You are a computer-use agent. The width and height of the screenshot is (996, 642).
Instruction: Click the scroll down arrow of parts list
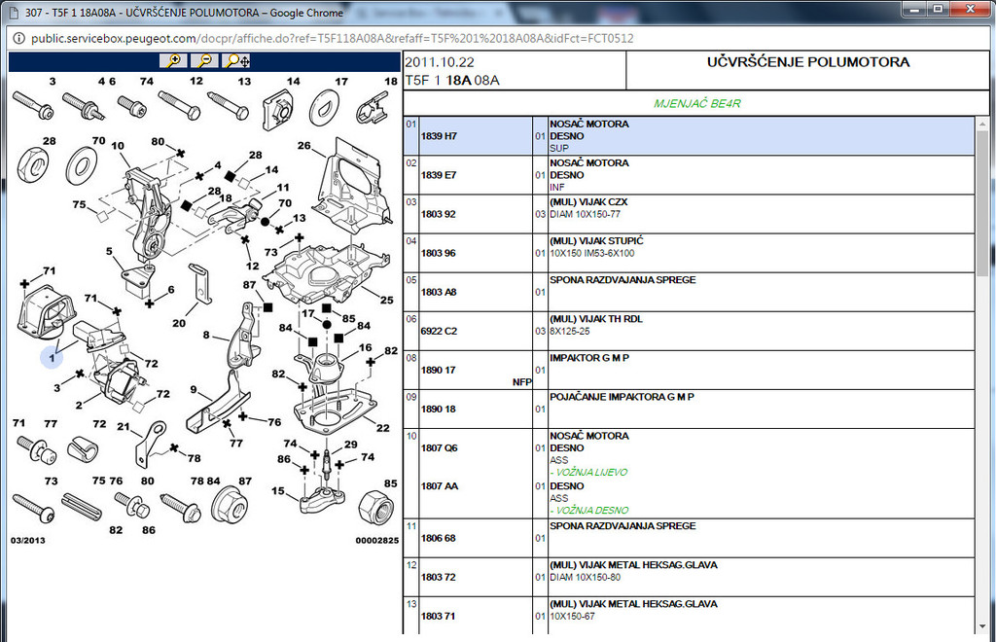click(x=983, y=627)
